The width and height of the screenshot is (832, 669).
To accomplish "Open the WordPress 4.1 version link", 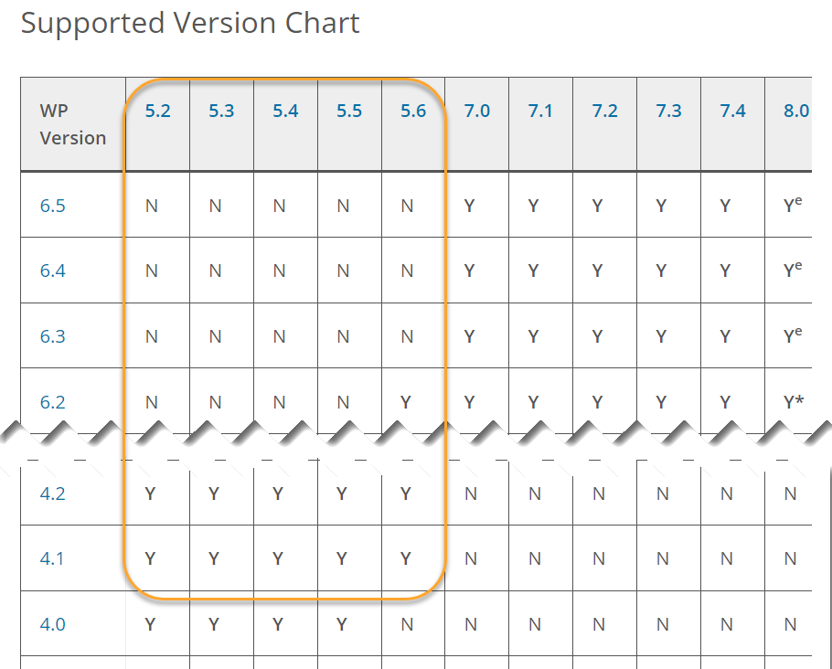I will tap(52, 558).
